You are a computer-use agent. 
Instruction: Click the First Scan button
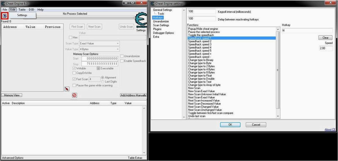[77, 27]
